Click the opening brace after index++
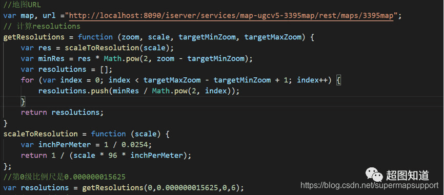Image resolution: width=444 pixels, height=195 pixels. [338, 80]
